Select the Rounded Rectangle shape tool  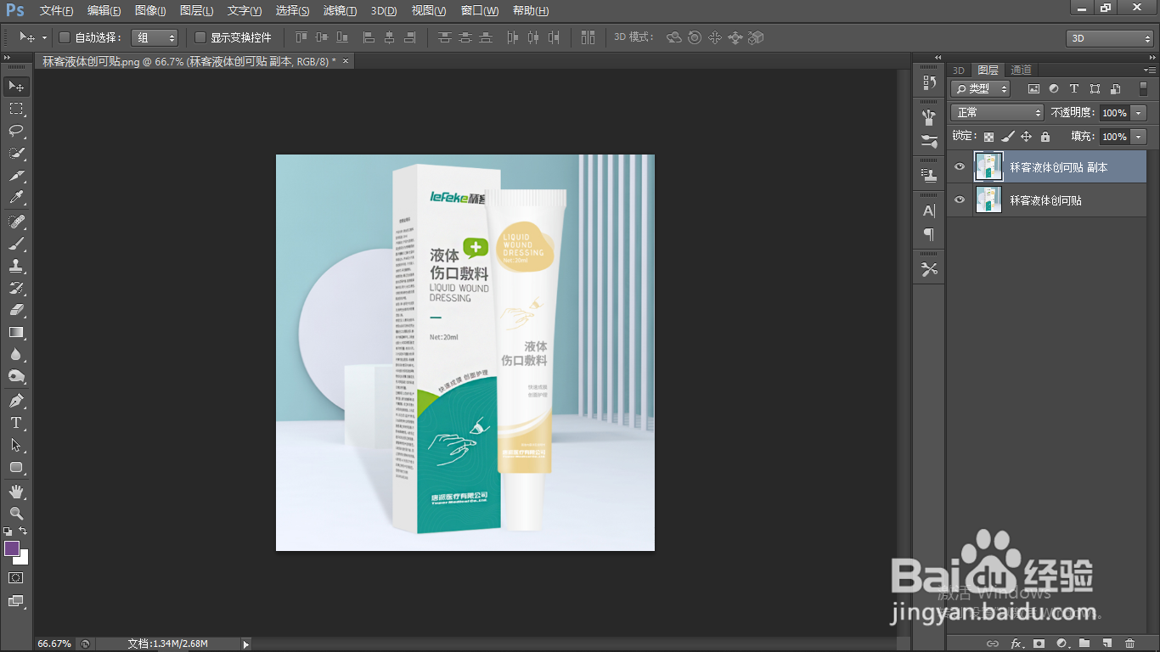(16, 466)
